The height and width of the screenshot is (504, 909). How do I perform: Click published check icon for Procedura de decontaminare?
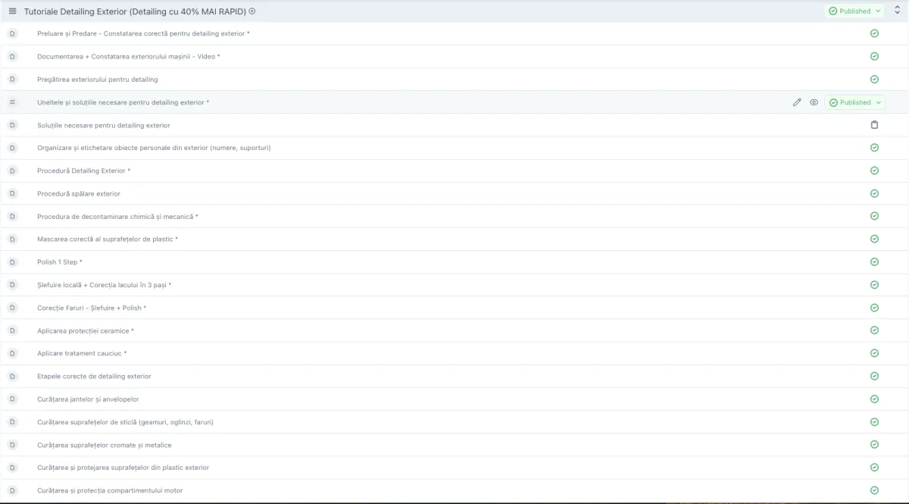click(x=874, y=216)
